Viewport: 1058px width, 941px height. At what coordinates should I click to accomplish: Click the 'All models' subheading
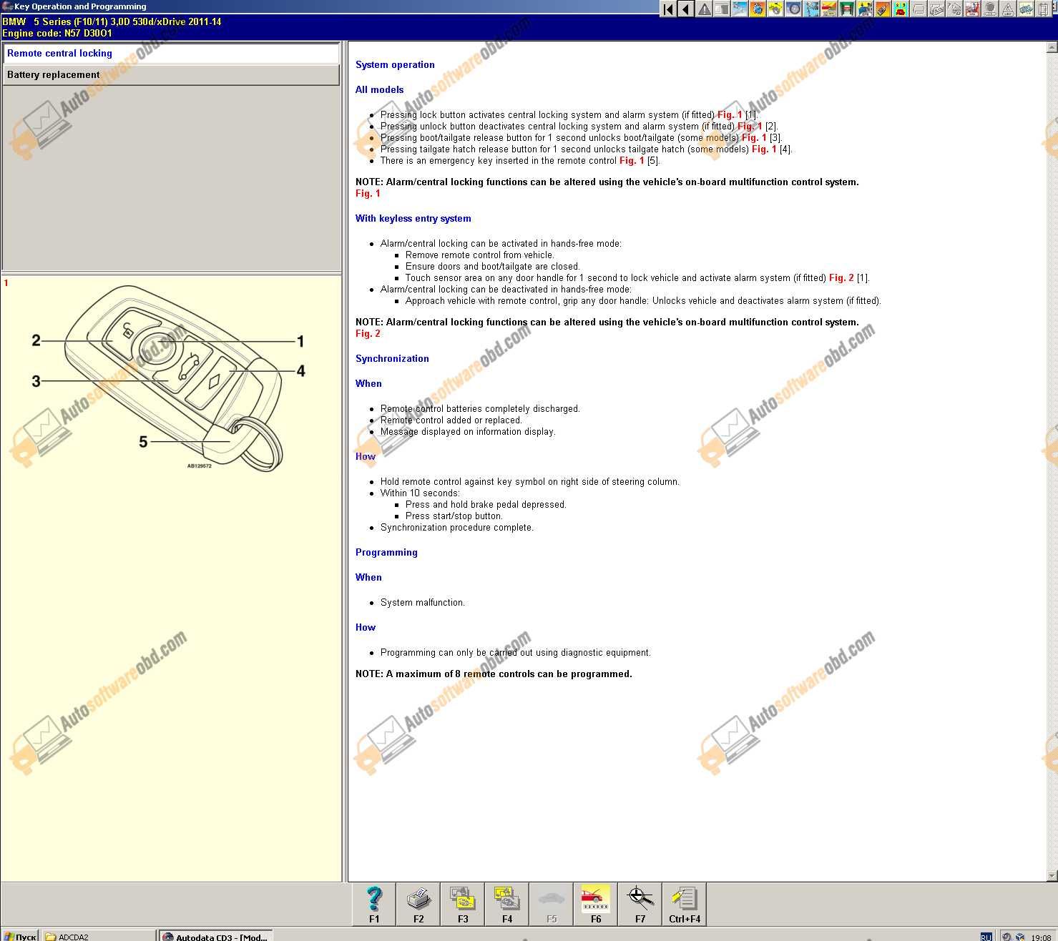[379, 89]
